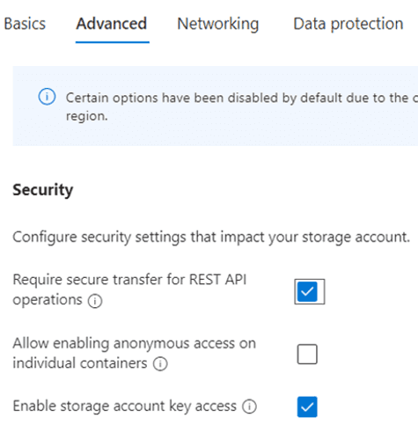This screenshot has width=418, height=432.
Task: Click the word 'region.' in the banner
Action: (x=87, y=116)
